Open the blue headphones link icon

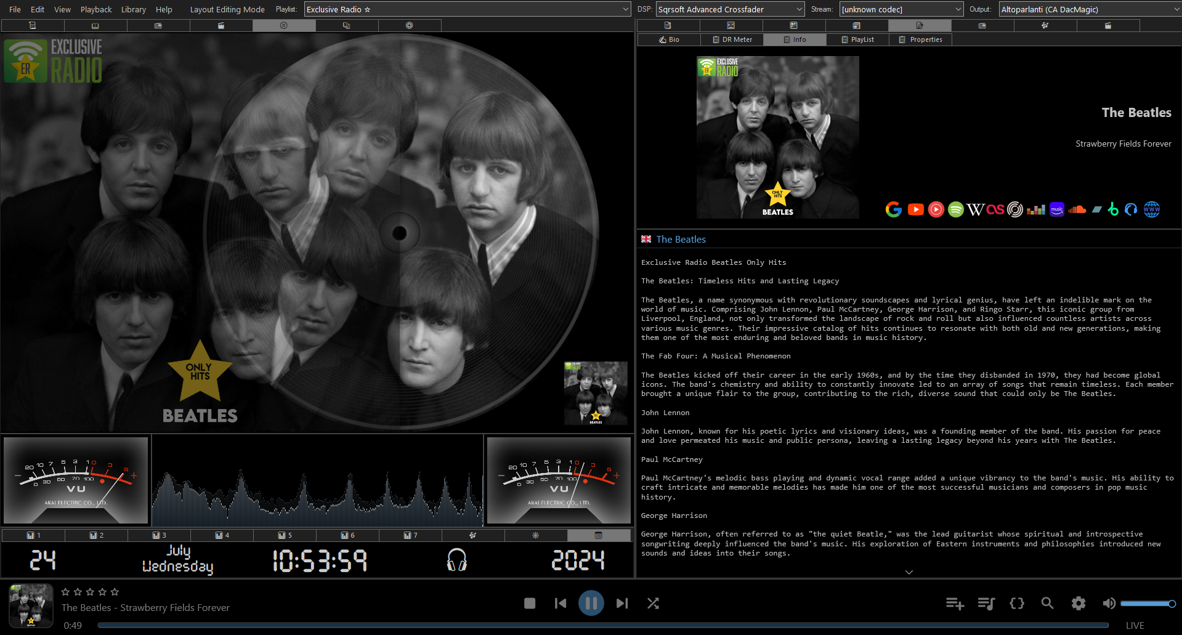pos(1131,209)
